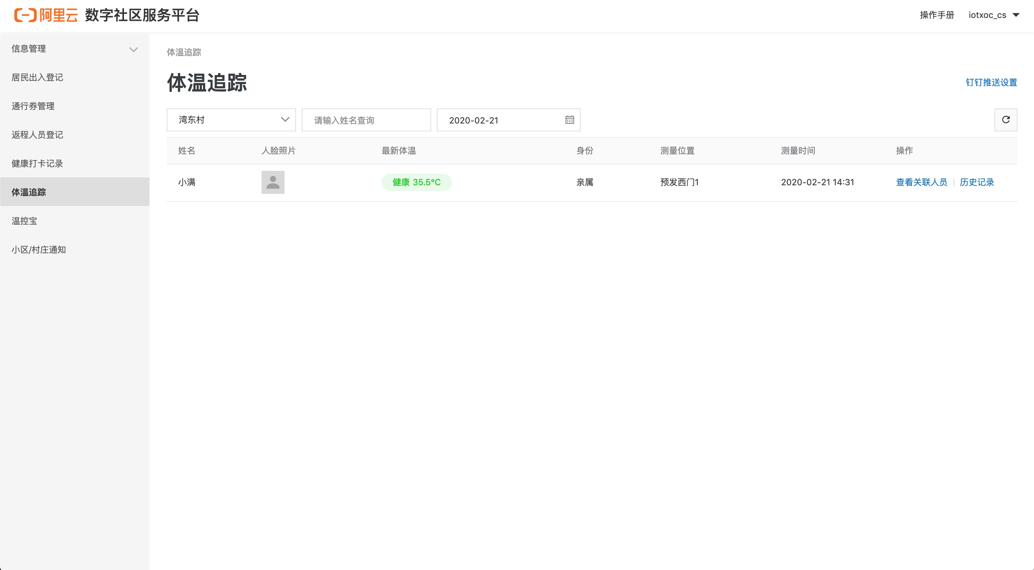
Task: Click the 2020-02-21 date input
Action: [x=508, y=120]
